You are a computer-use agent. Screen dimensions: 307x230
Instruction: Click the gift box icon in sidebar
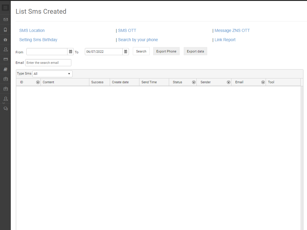5,40
